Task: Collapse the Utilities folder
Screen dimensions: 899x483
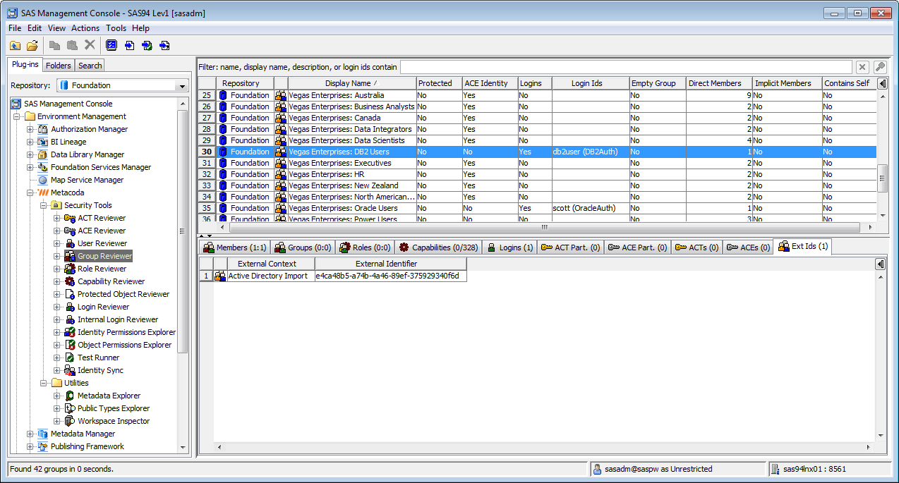Action: coord(44,384)
